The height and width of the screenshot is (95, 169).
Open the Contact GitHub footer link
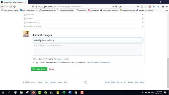pyautogui.click(x=110, y=82)
